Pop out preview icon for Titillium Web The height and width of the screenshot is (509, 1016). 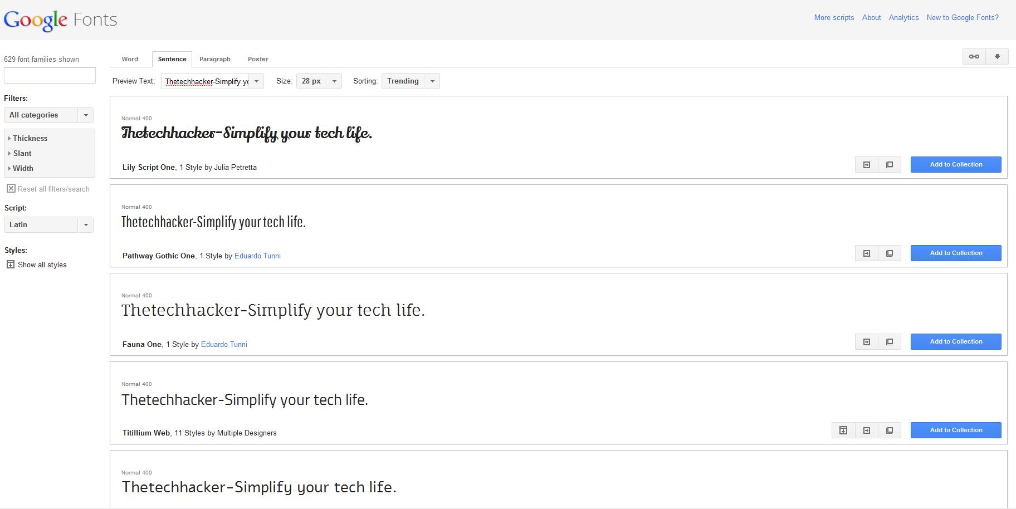(890, 430)
